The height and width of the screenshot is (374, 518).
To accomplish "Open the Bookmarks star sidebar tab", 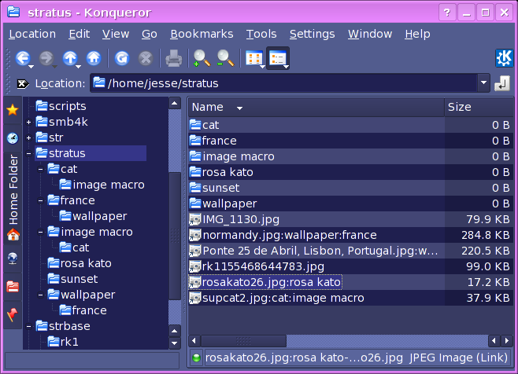I will [x=13, y=110].
